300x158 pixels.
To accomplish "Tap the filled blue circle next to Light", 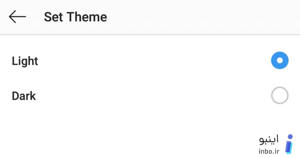I will click(x=279, y=60).
